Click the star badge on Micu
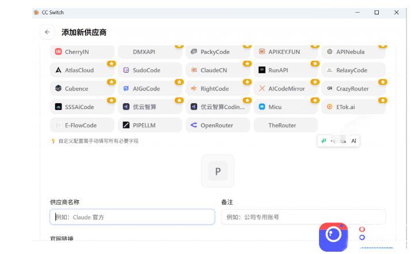 coord(315,100)
